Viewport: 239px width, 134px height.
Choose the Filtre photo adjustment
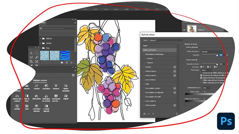(36, 97)
